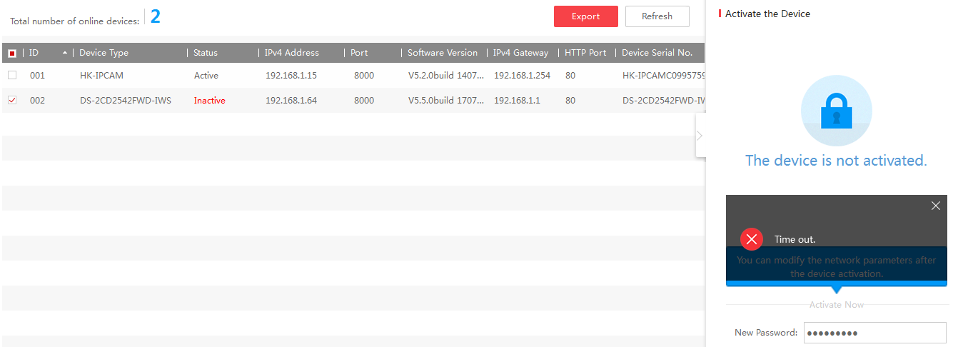953x347 pixels.
Task: Click the ID column sort arrow
Action: [66, 53]
